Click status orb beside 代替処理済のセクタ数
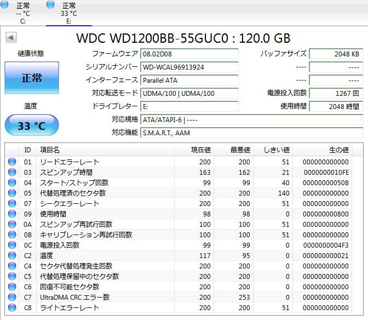This screenshot has width=368, height=320. click(12, 193)
